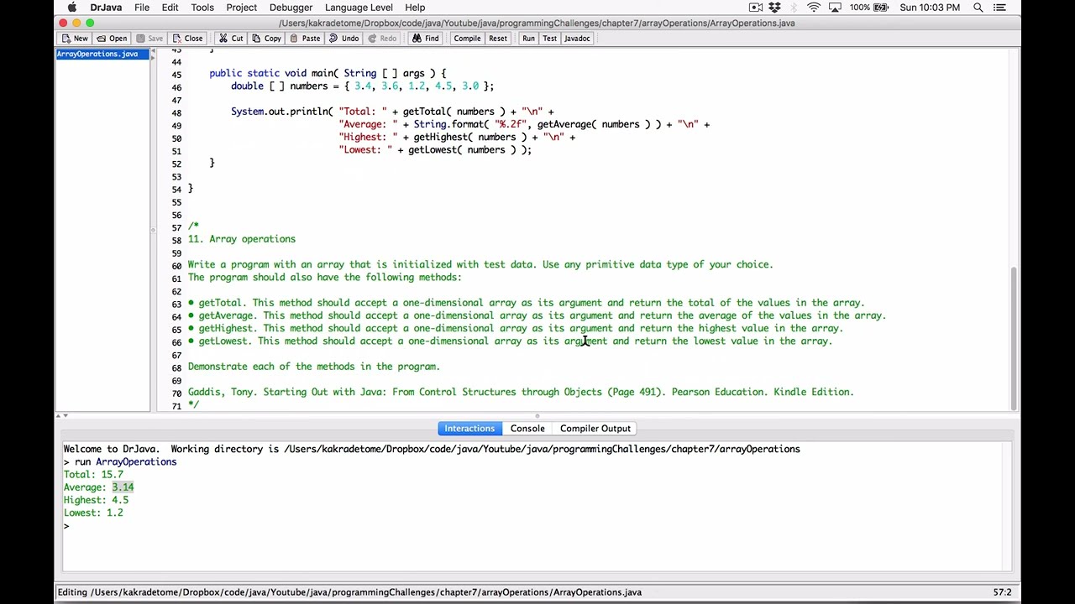1075x604 pixels.
Task: Compile the program using Compile button
Action: (467, 39)
